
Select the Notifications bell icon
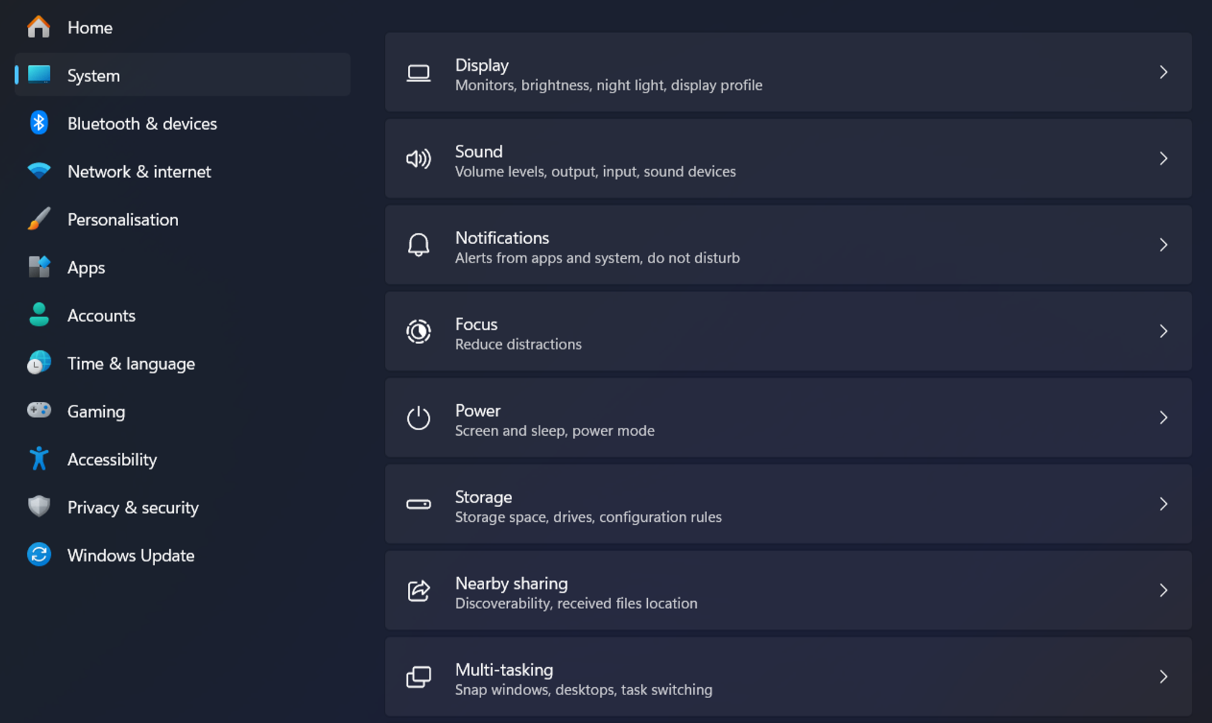point(418,245)
